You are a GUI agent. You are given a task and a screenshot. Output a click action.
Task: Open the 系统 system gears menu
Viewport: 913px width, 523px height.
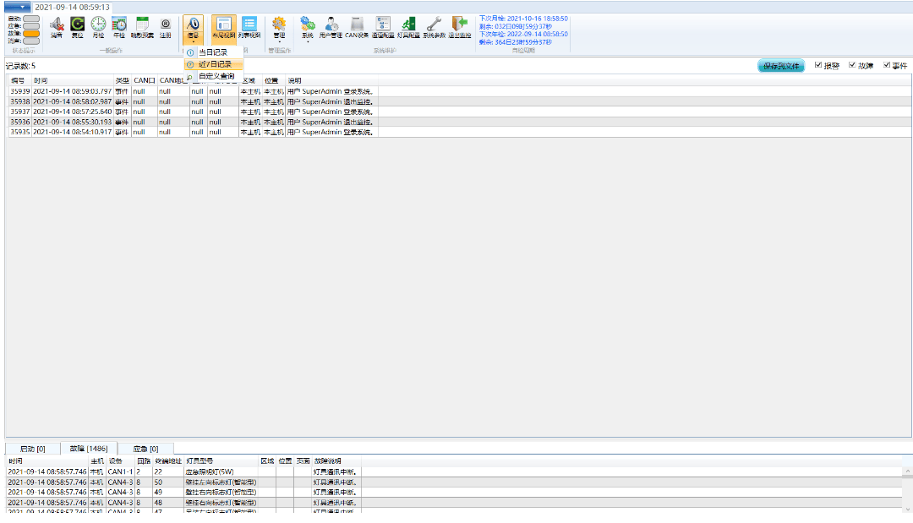pos(308,29)
